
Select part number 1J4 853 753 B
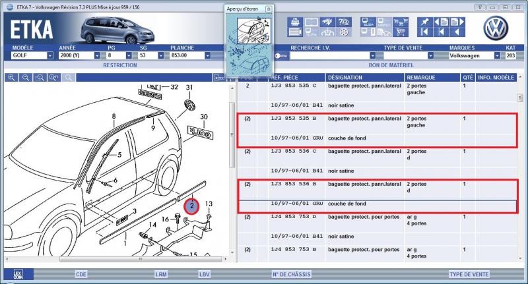coord(293,249)
